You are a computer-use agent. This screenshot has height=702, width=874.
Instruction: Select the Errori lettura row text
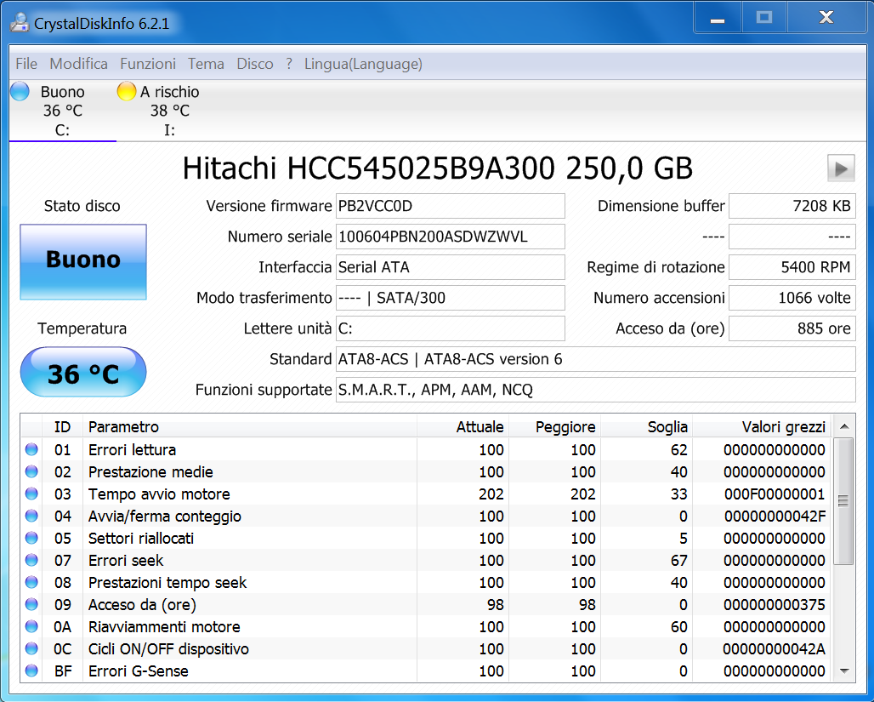click(x=132, y=450)
